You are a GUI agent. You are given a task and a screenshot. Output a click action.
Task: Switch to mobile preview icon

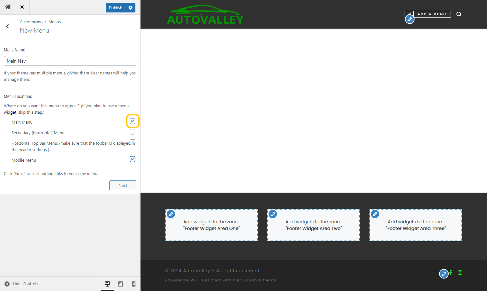134,284
